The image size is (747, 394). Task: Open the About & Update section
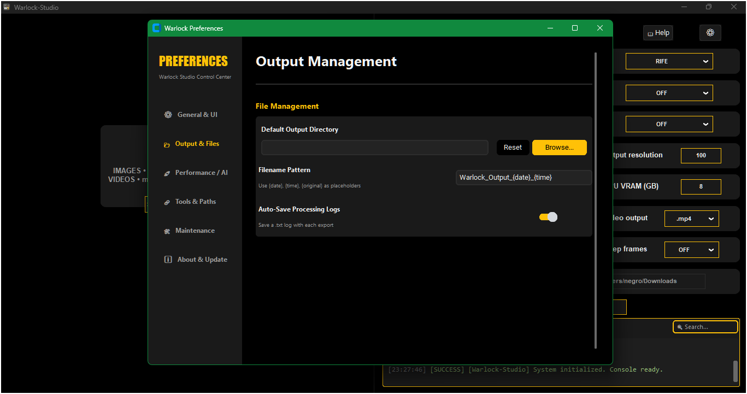point(196,260)
